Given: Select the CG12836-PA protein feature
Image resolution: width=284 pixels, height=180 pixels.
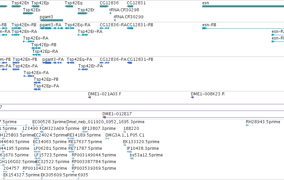Looking at the screenshot, I should tap(104, 63).
